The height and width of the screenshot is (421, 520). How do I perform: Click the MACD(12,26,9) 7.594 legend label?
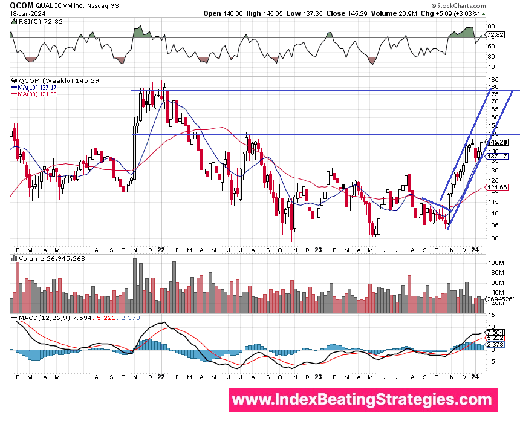pyautogui.click(x=55, y=318)
